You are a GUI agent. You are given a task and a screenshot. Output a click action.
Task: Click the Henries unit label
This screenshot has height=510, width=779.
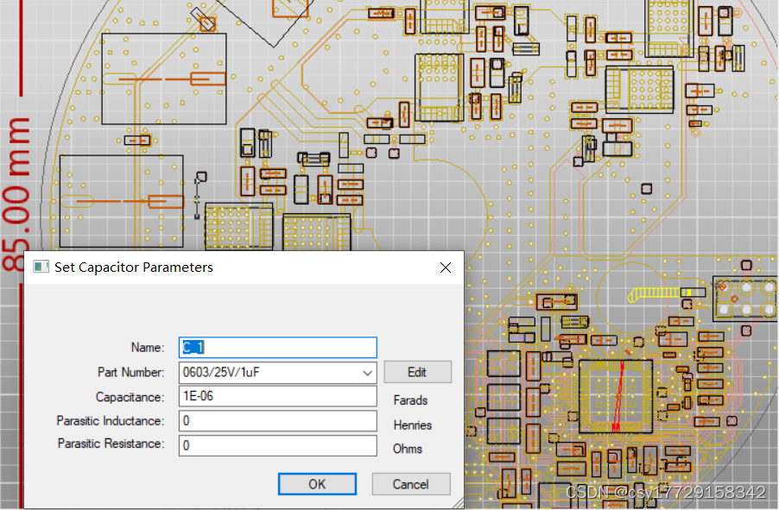412,425
